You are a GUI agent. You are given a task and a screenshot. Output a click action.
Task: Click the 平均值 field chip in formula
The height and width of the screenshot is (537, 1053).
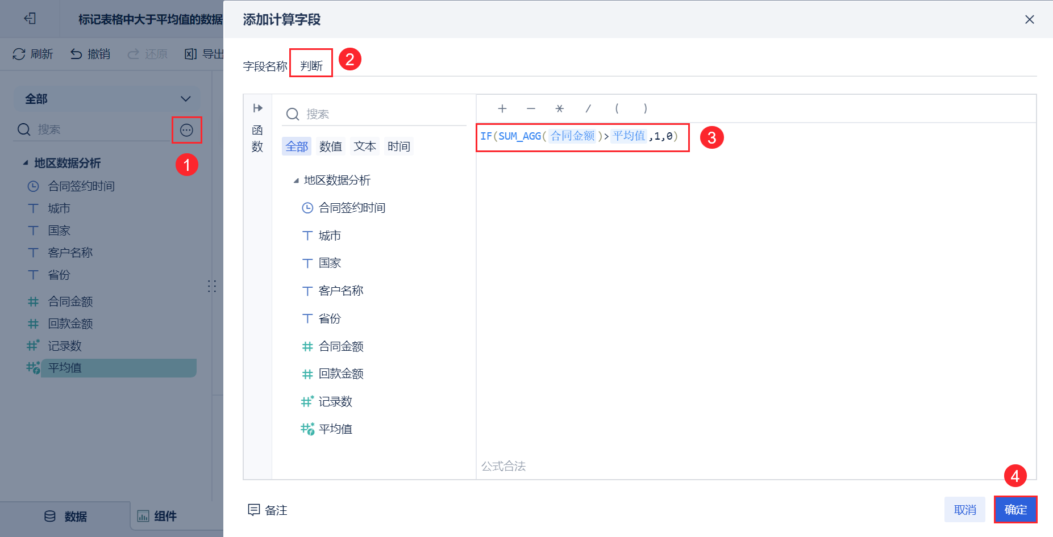tap(629, 136)
